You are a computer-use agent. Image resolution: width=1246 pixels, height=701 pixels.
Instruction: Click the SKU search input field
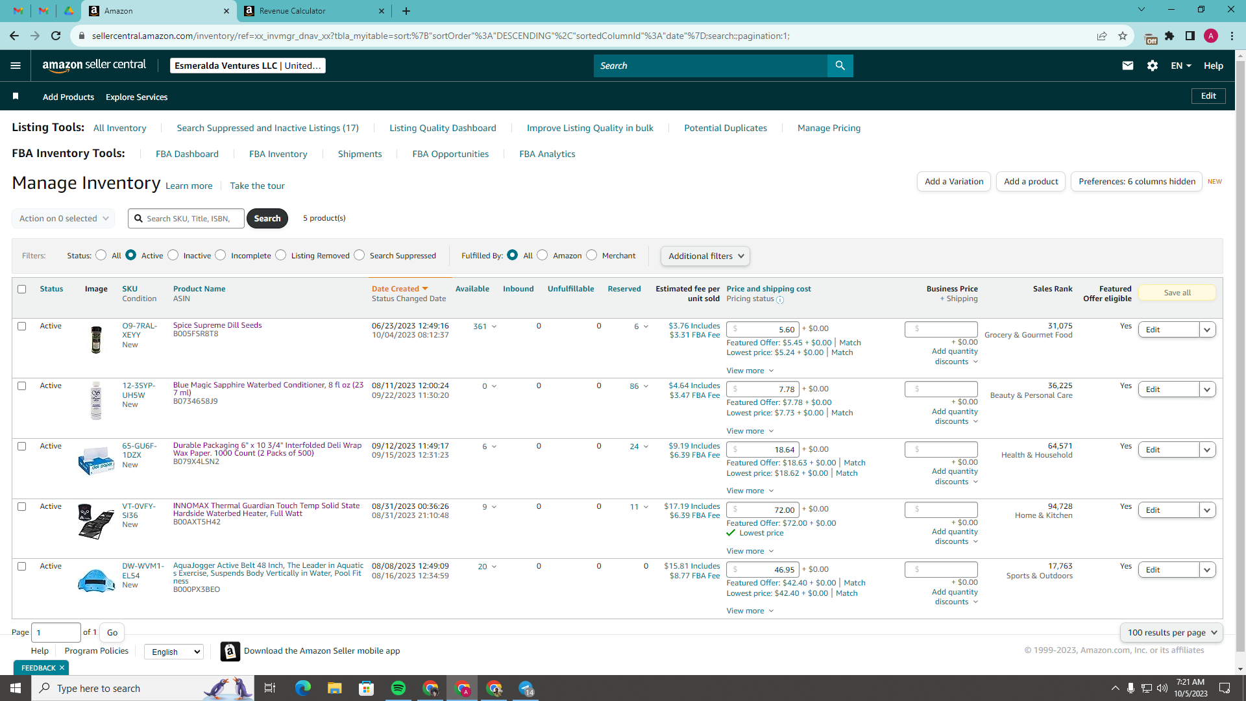(186, 218)
